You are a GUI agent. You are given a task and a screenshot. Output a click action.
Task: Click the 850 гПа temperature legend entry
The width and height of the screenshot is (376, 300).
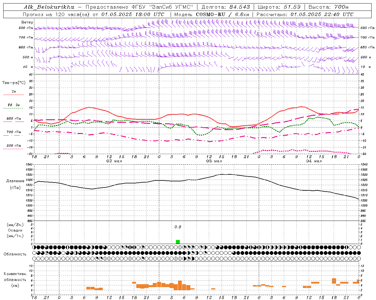click(x=14, y=119)
